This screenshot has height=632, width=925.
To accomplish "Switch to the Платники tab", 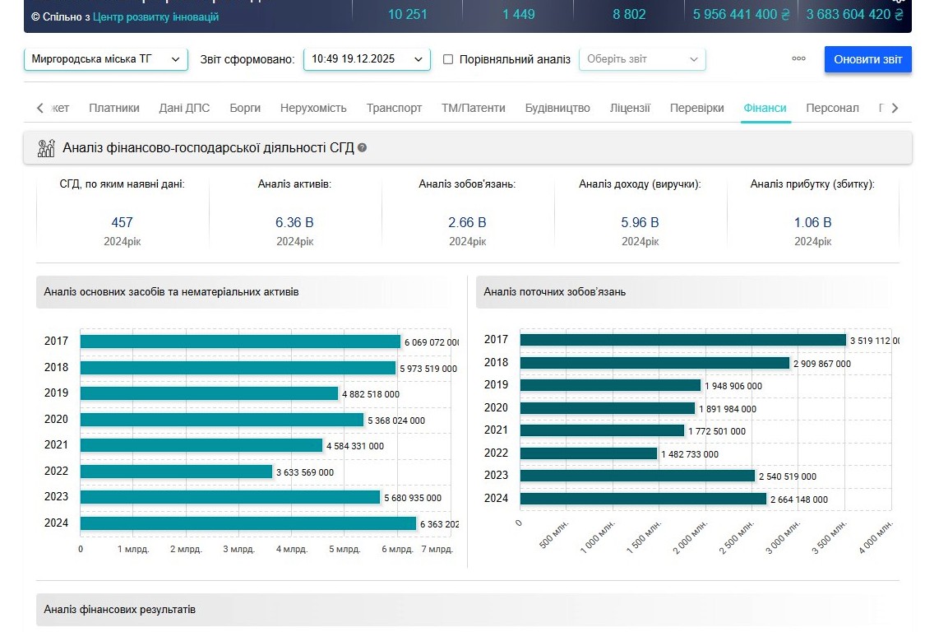I will 114,108.
